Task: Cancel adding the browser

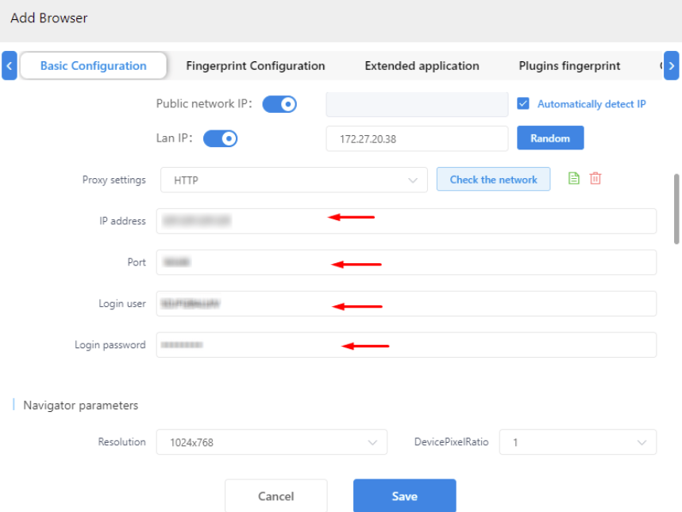Action: pos(275,495)
